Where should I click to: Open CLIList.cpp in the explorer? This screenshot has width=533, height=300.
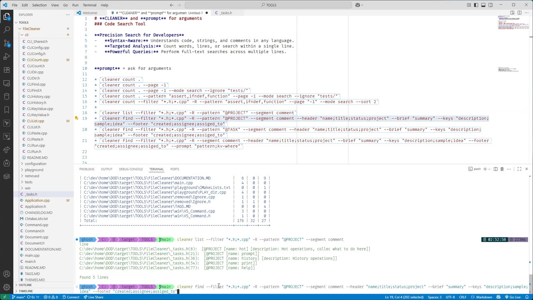coord(35,121)
